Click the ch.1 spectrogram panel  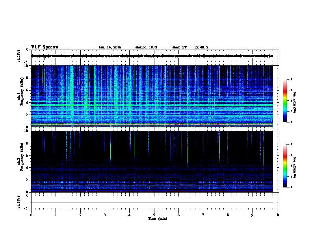[152, 96]
